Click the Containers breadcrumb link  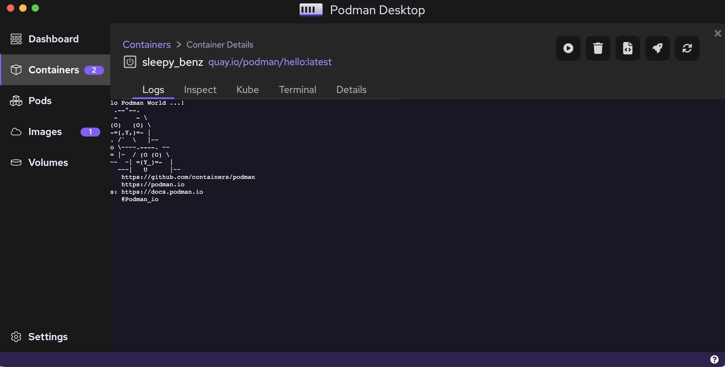(x=146, y=44)
